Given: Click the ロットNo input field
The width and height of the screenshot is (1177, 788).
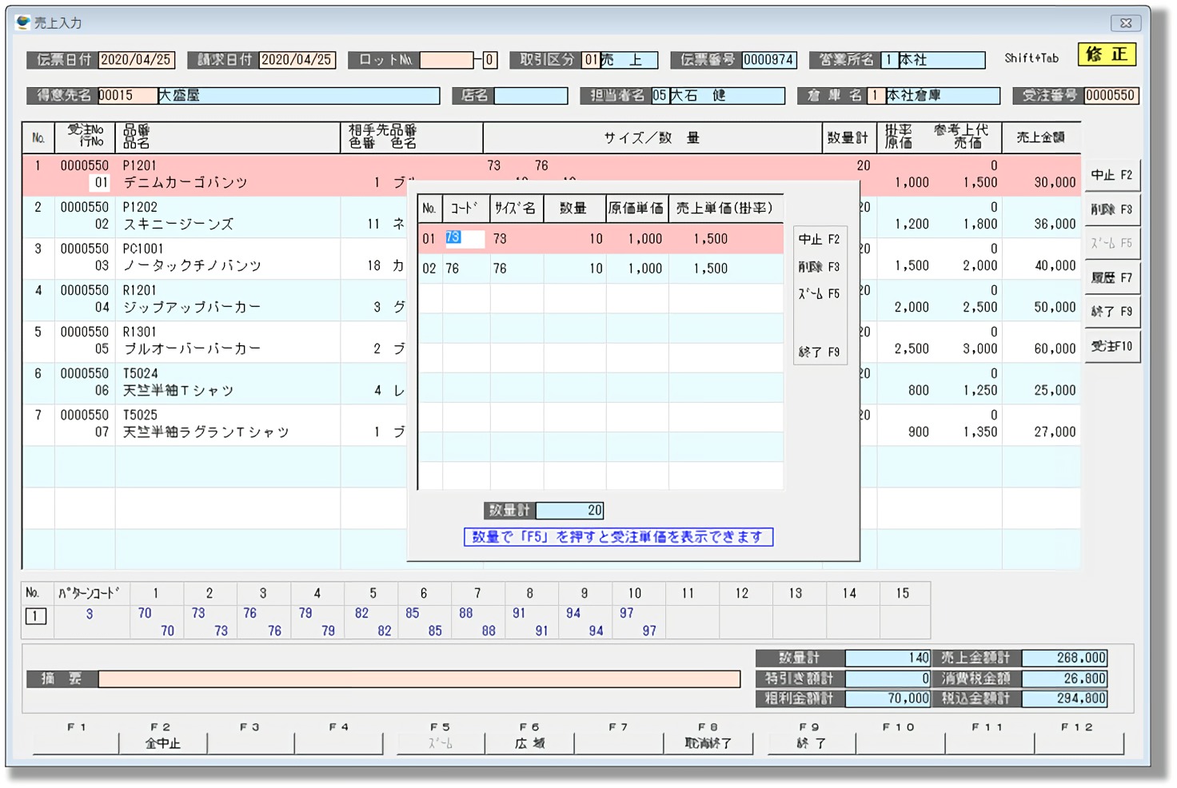Looking at the screenshot, I should 446,60.
